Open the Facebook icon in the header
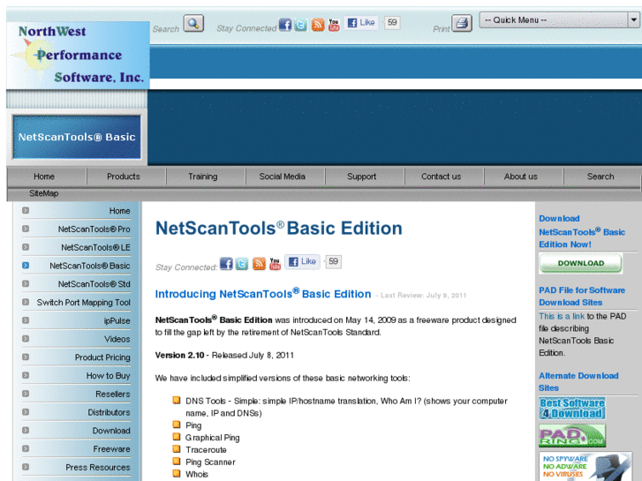The image size is (642, 481). click(x=285, y=25)
